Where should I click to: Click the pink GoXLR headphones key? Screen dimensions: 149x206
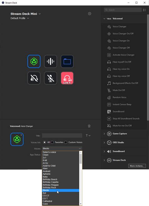point(67,78)
